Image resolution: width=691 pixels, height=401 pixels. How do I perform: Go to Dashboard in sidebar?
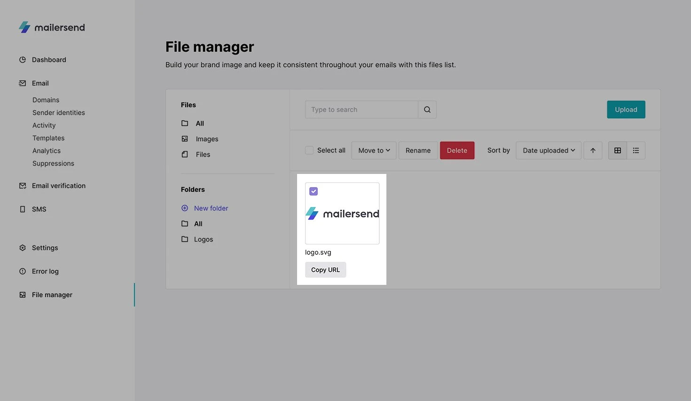tap(49, 60)
